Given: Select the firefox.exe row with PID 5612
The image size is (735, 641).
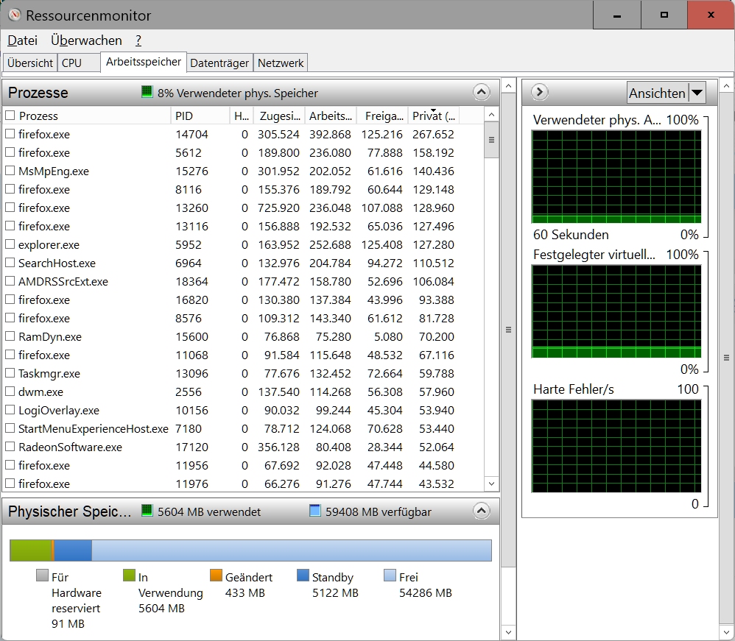Looking at the screenshot, I should coord(243,152).
